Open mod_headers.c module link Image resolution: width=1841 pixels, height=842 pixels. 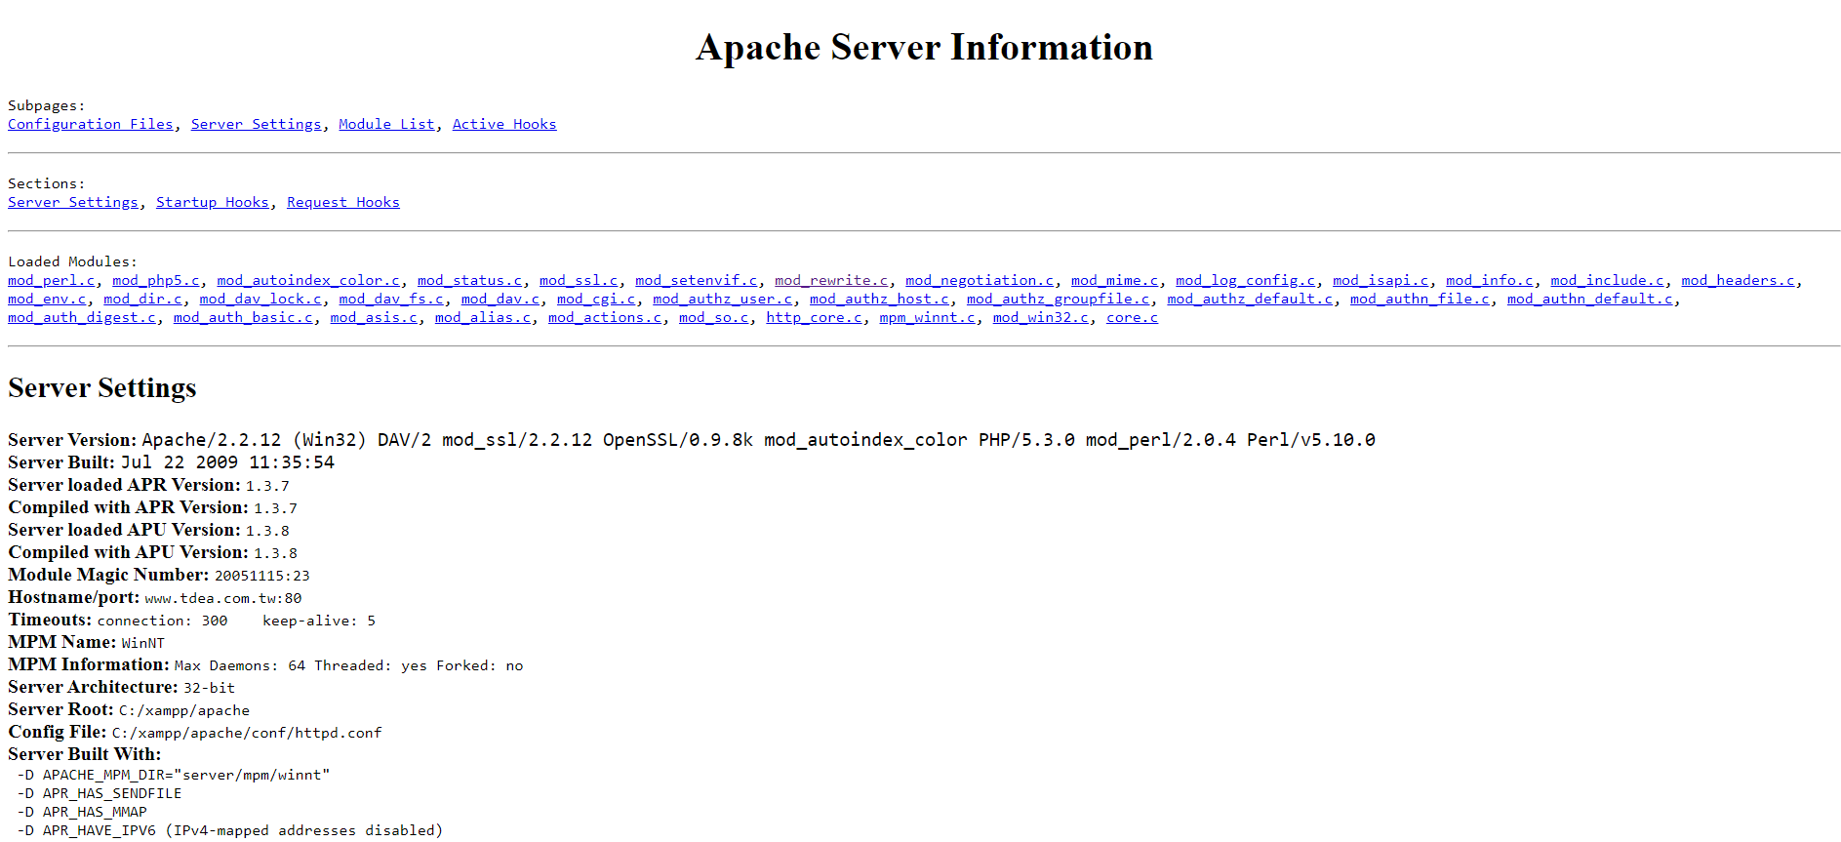(x=1739, y=280)
